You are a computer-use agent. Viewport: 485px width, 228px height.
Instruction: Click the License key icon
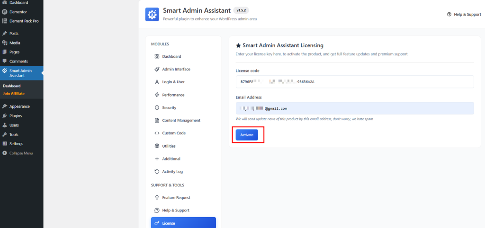click(x=157, y=223)
